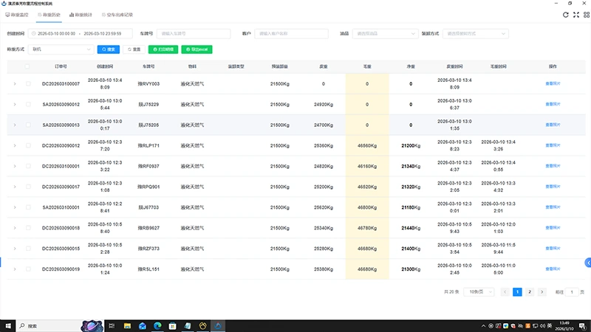Click the next page arrow
This screenshot has width=591, height=332.
[542, 292]
